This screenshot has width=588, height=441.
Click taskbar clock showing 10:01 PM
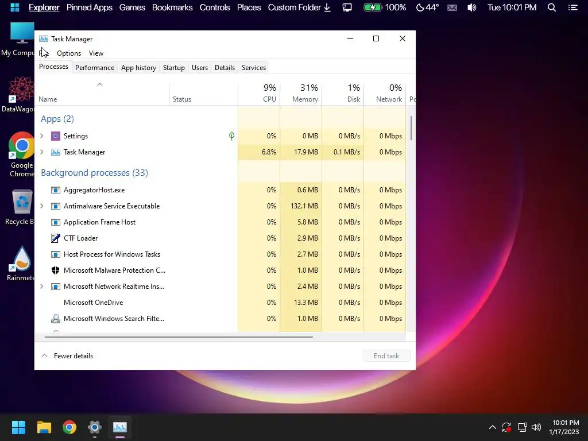coord(564,427)
